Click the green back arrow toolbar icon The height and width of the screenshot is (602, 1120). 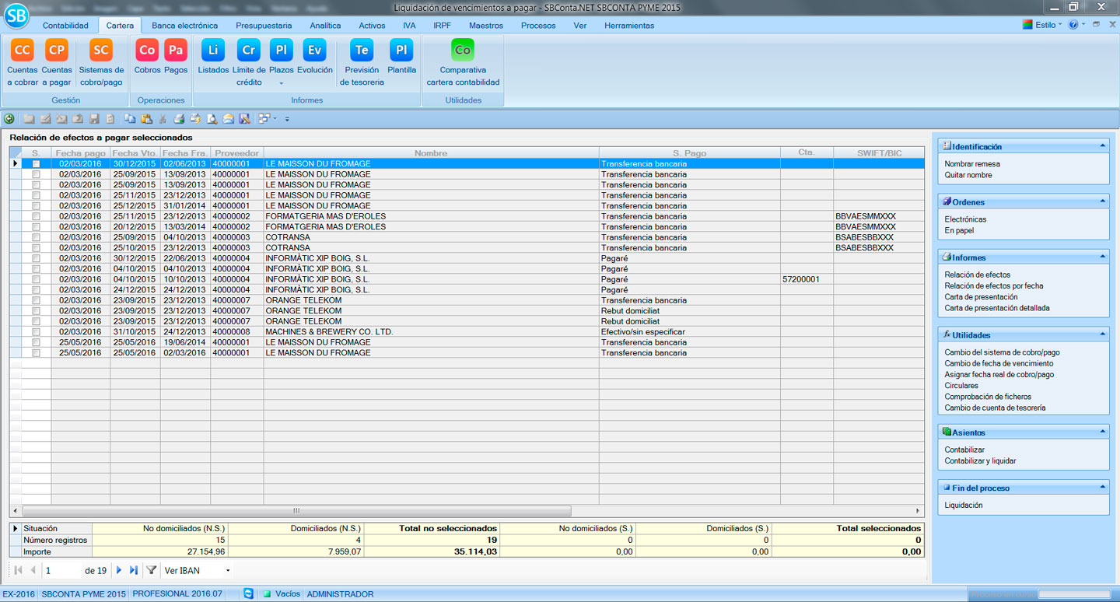9,119
